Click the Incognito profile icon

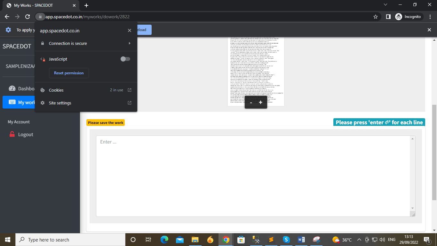[x=398, y=16]
